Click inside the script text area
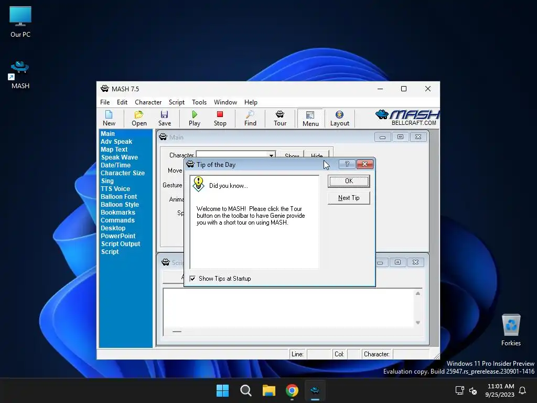 pyautogui.click(x=288, y=308)
